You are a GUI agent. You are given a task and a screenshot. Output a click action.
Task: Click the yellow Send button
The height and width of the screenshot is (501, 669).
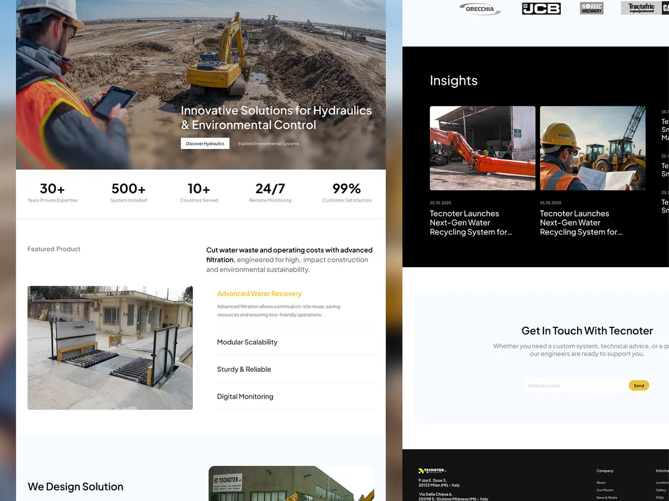639,386
